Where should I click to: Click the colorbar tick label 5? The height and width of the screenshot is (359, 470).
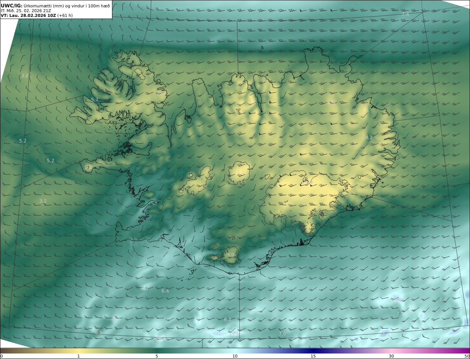coord(157,356)
